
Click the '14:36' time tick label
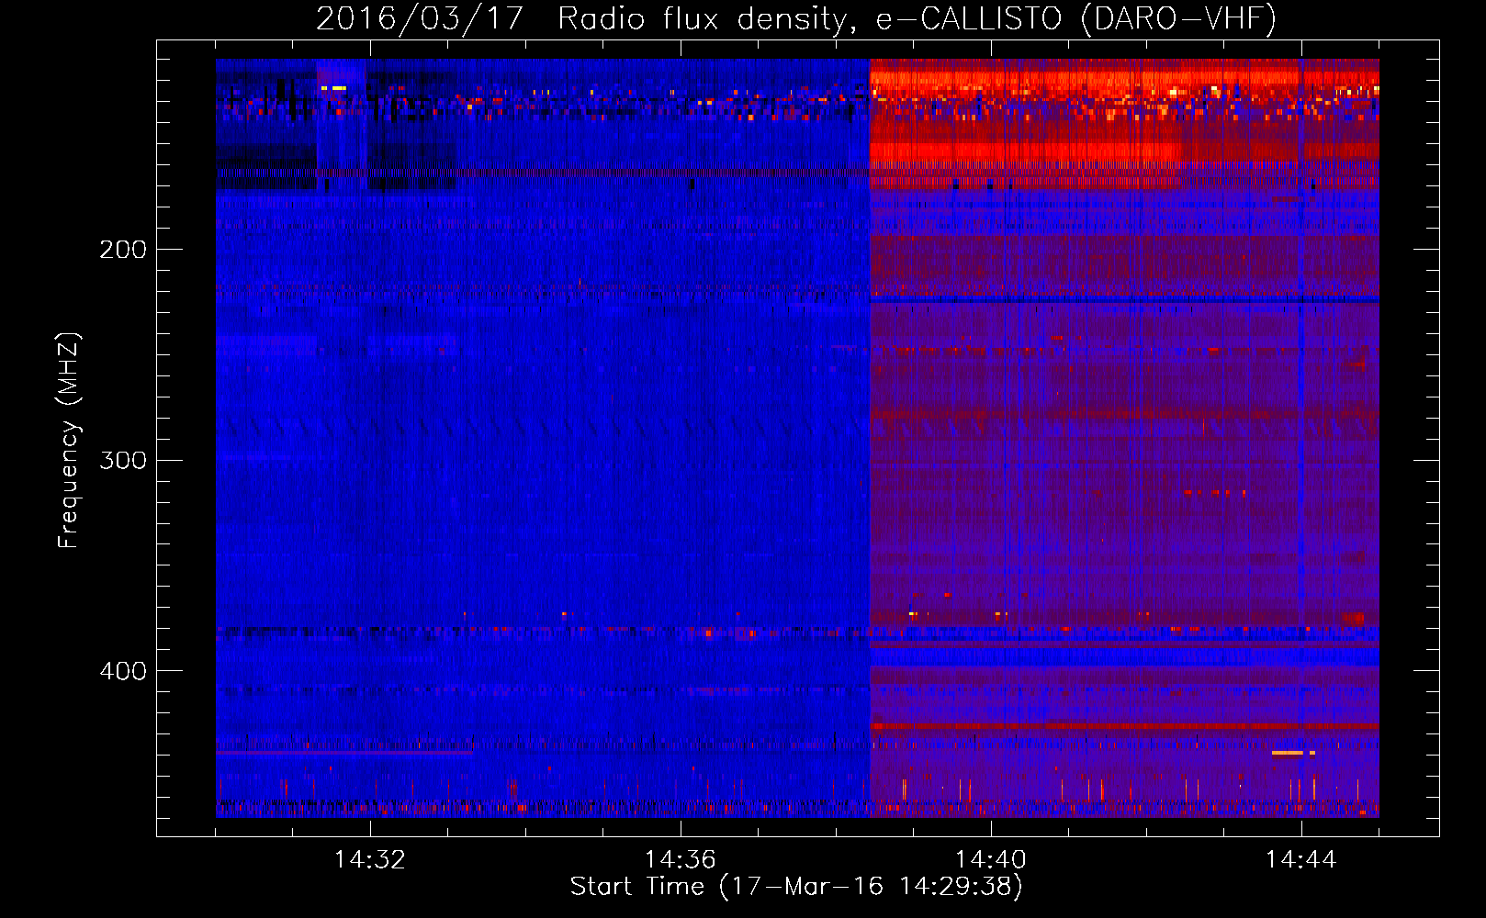coord(681,860)
